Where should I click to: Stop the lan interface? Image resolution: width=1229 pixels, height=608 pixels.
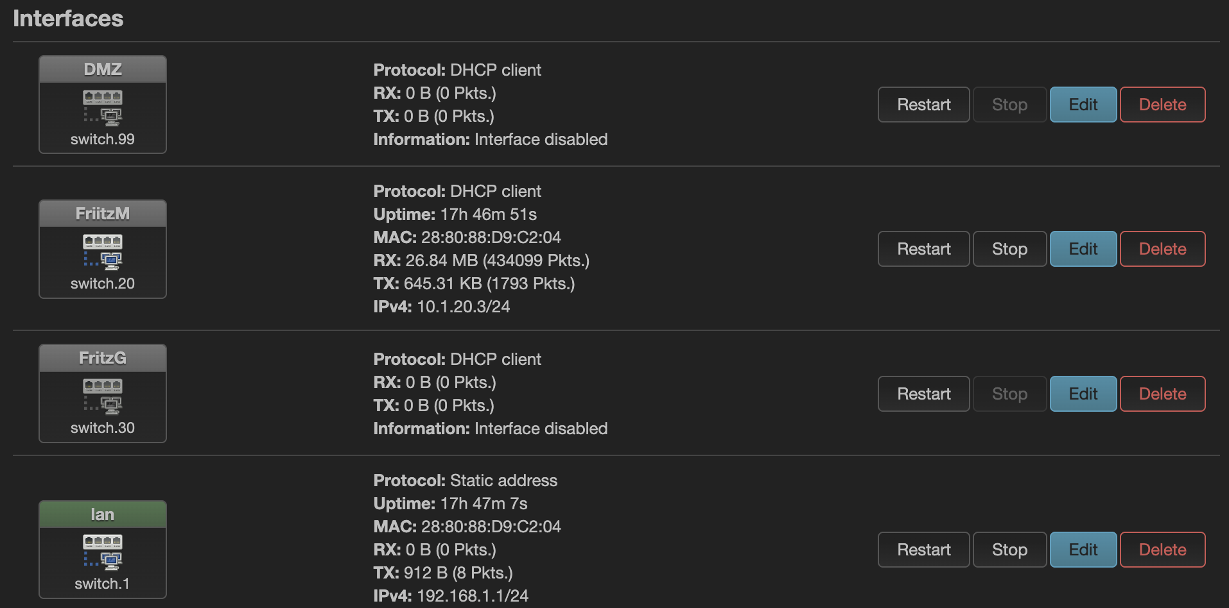(x=1009, y=550)
